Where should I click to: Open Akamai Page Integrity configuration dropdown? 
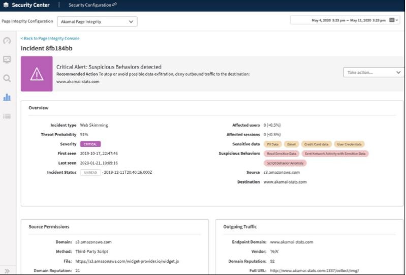pos(97,22)
